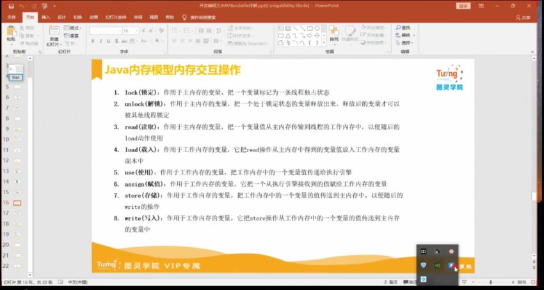Click the Login (登录) button in title bar
This screenshot has height=290, width=544.
click(x=463, y=6)
